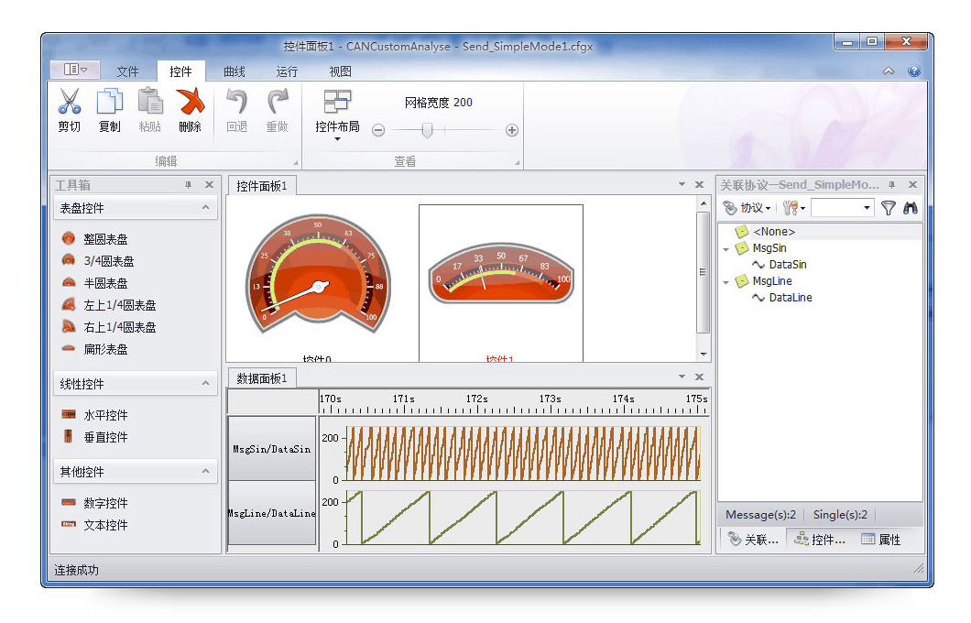Switch to the 曲线 ribbon tab

(235, 71)
